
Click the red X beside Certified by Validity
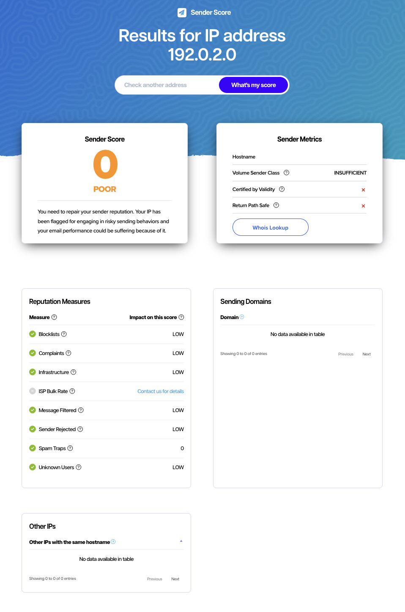[x=363, y=190]
